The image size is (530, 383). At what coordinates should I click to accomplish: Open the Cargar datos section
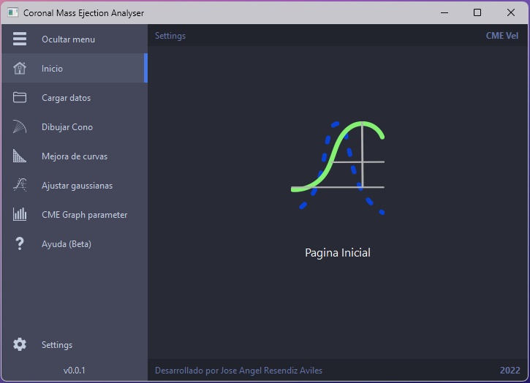coord(75,98)
